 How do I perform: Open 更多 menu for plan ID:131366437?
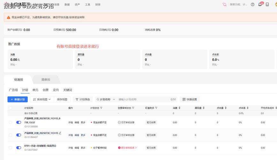[83, 135]
